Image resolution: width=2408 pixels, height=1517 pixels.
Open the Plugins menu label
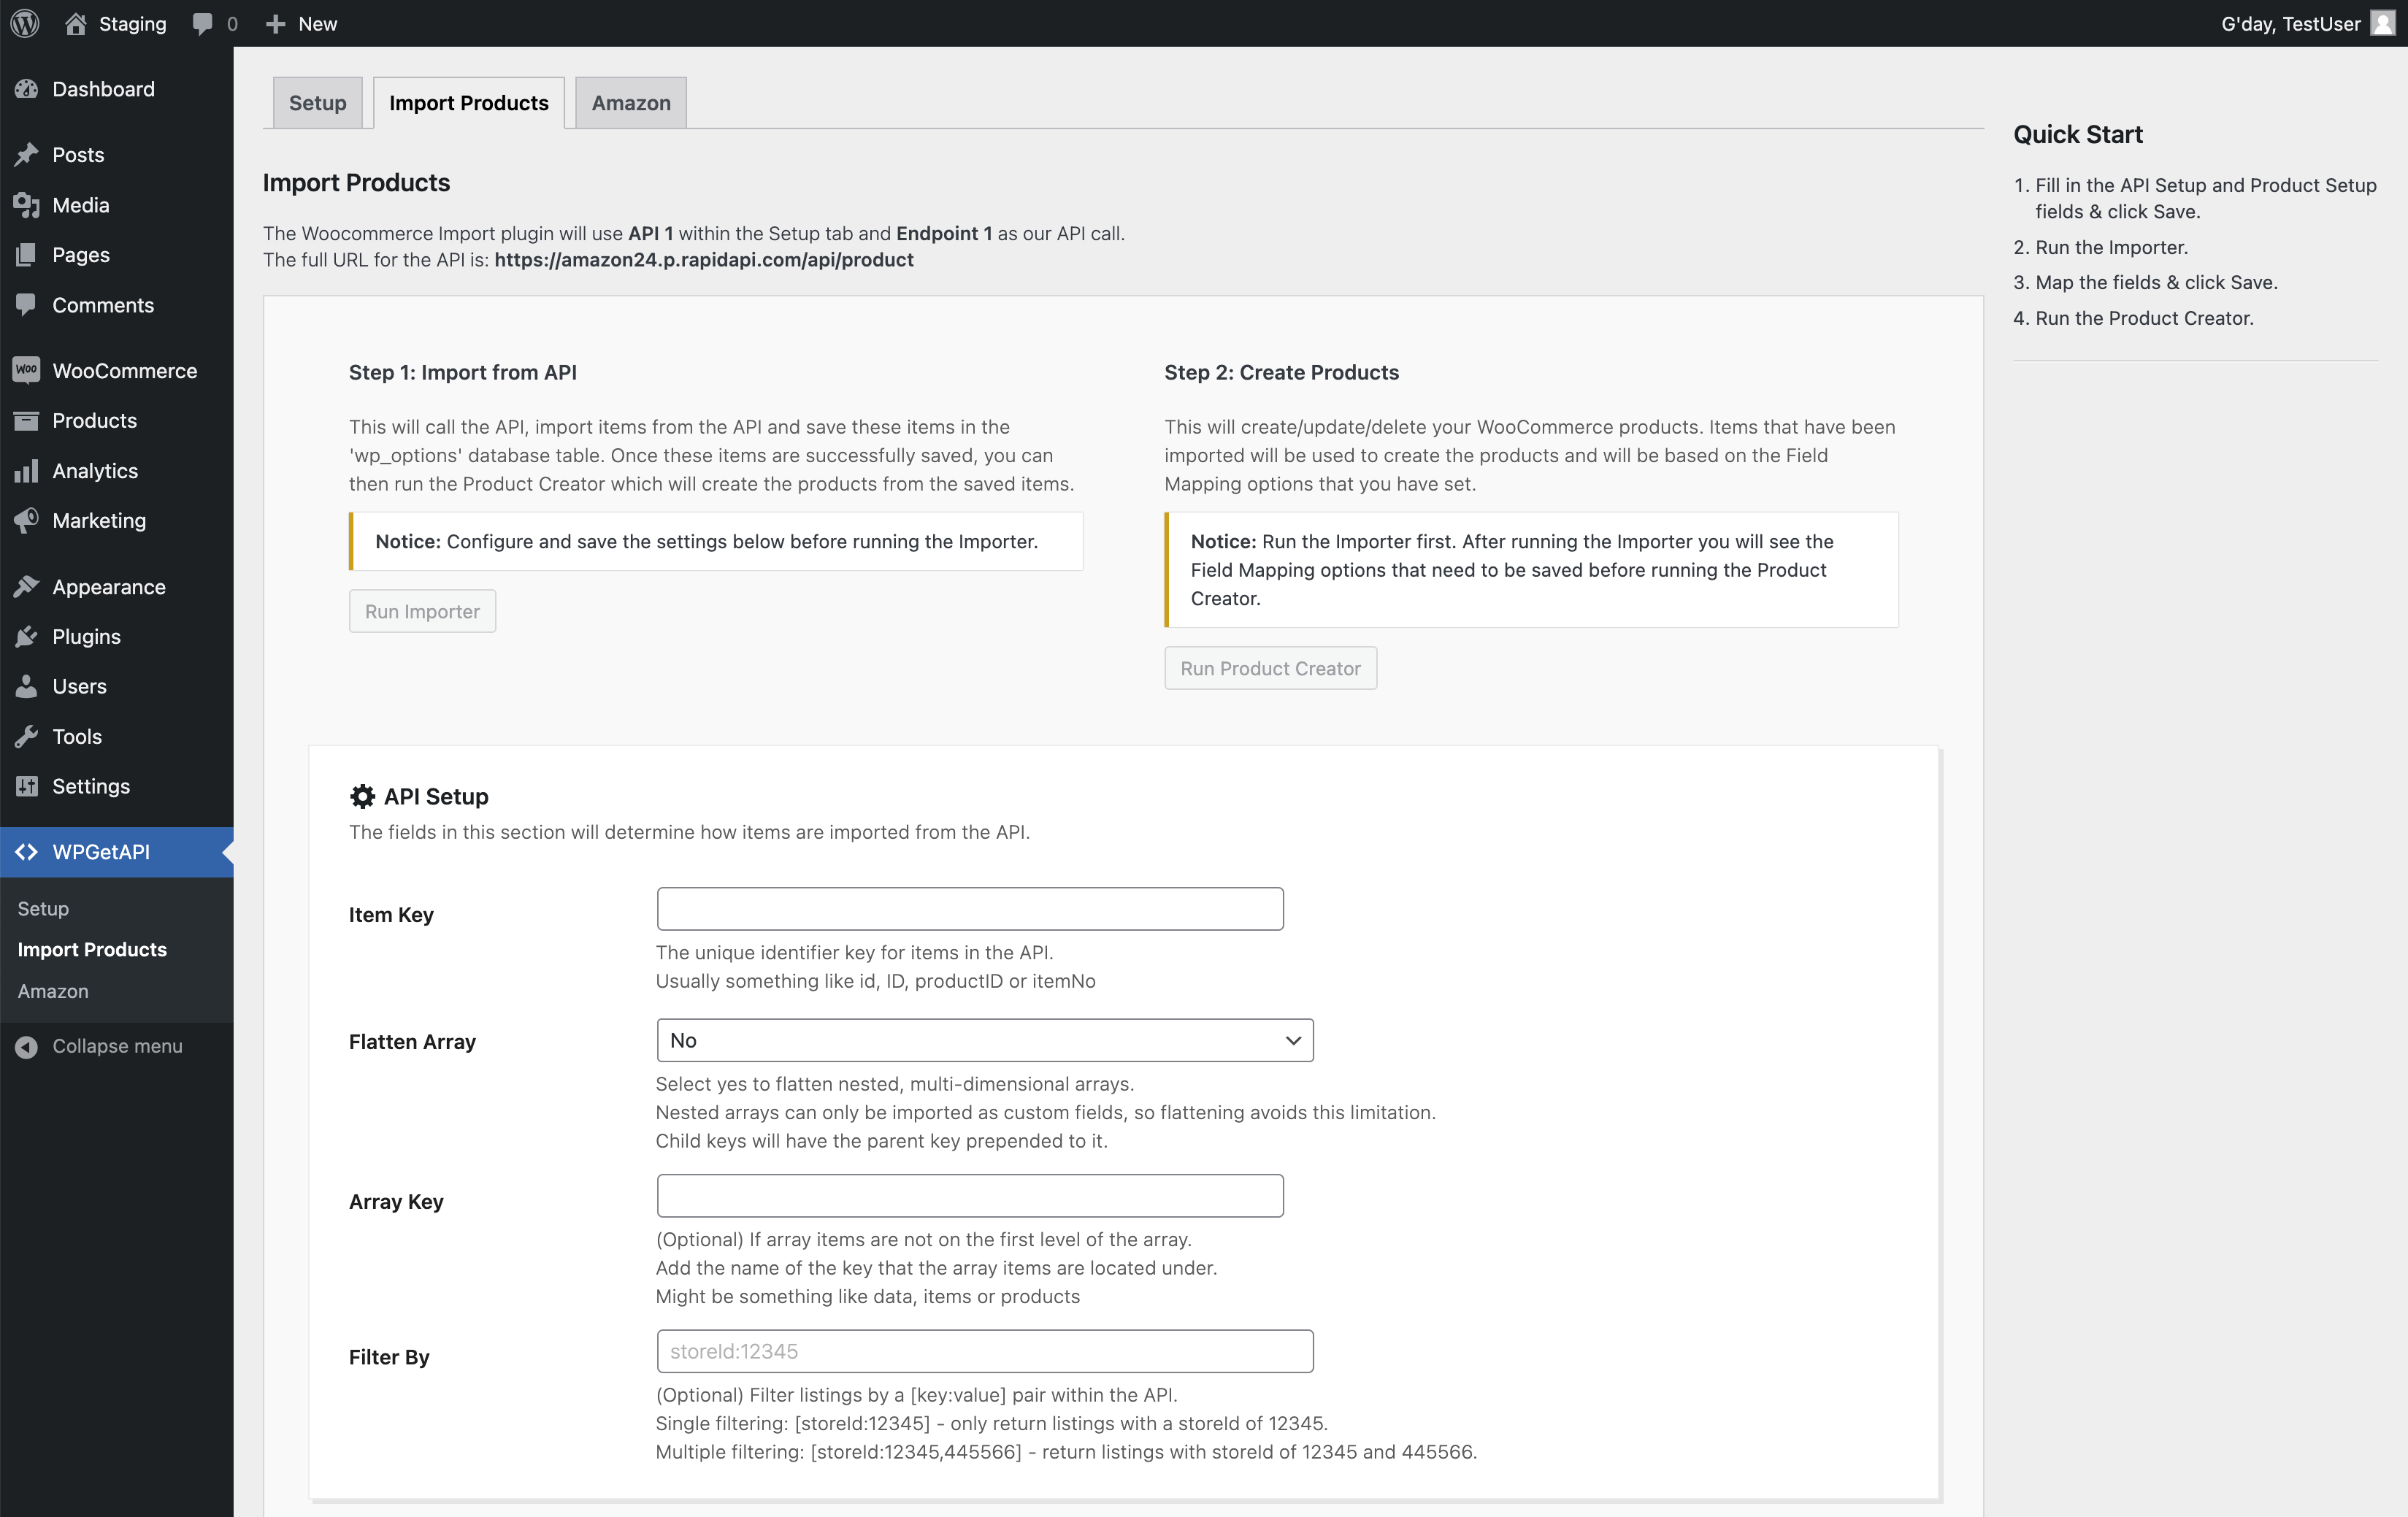click(86, 636)
